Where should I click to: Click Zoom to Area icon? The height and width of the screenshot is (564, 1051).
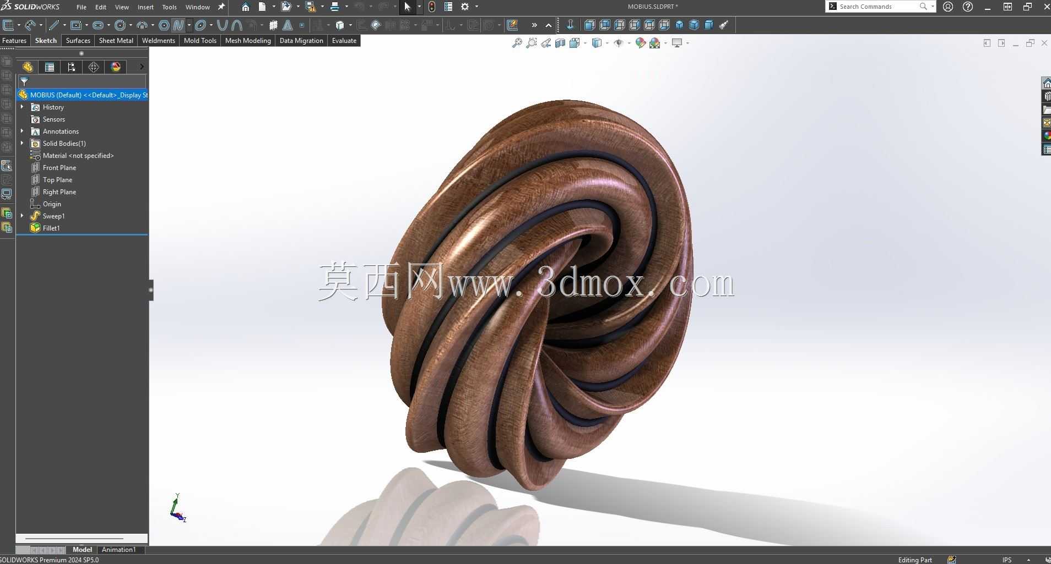(x=532, y=43)
